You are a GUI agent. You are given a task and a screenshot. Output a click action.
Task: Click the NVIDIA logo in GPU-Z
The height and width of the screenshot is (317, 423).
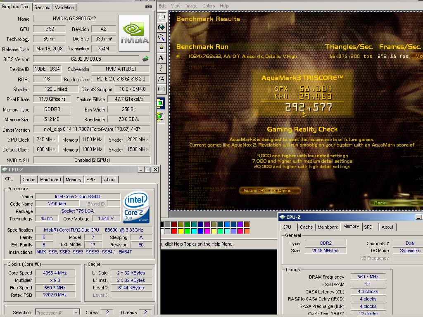tap(134, 33)
